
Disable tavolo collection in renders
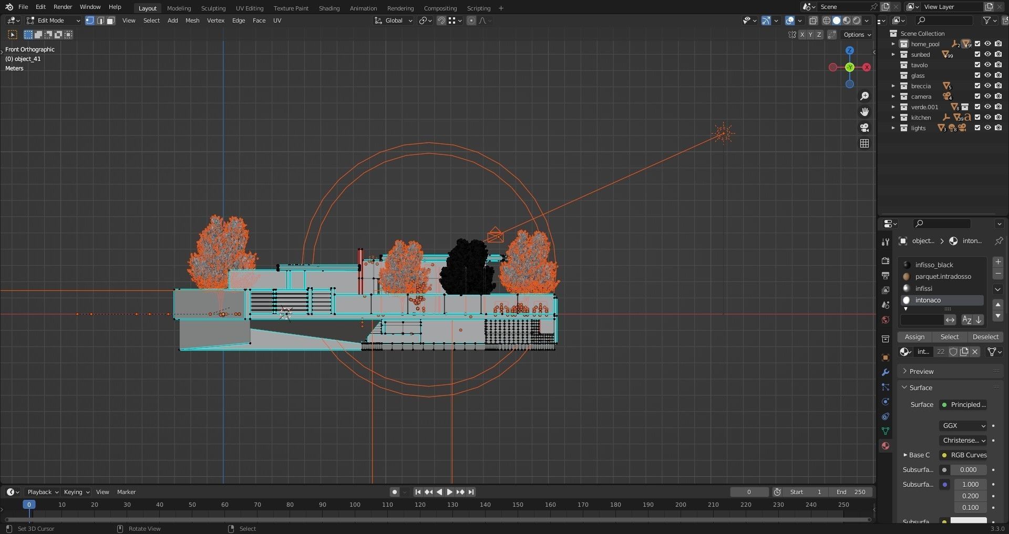(x=998, y=65)
